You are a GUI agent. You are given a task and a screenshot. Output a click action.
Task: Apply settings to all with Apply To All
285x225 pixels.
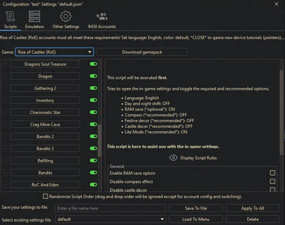(253, 208)
